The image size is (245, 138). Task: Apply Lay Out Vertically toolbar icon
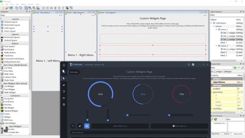click(47, 8)
